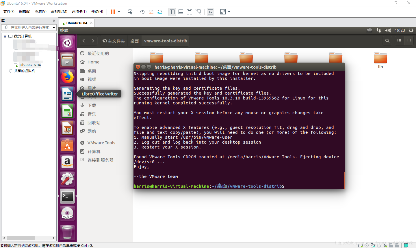Open Ubuntu Software from the launcher
The image size is (416, 248).
click(x=67, y=145)
